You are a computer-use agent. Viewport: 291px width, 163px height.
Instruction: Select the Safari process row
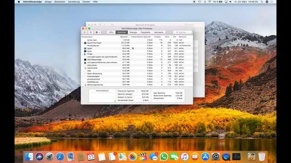(137, 48)
